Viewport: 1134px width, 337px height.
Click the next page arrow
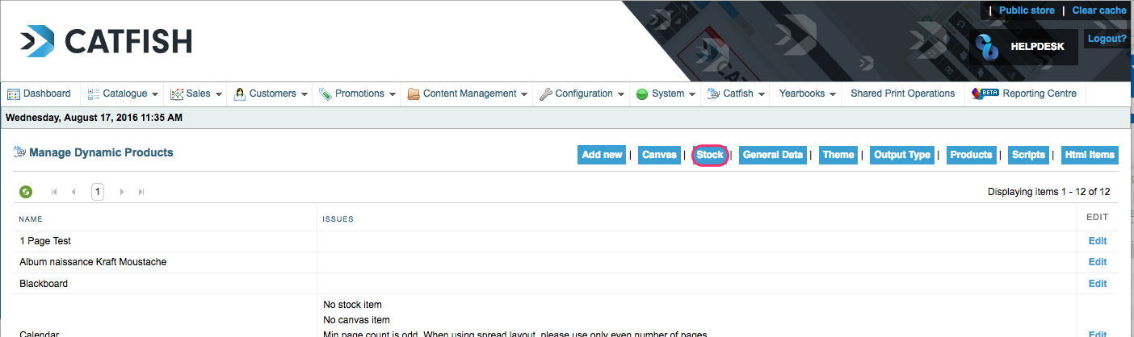[122, 192]
